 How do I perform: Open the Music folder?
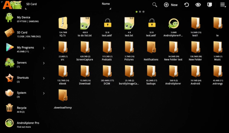(x=218, y=51)
